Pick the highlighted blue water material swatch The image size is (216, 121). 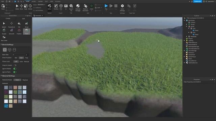point(6,106)
